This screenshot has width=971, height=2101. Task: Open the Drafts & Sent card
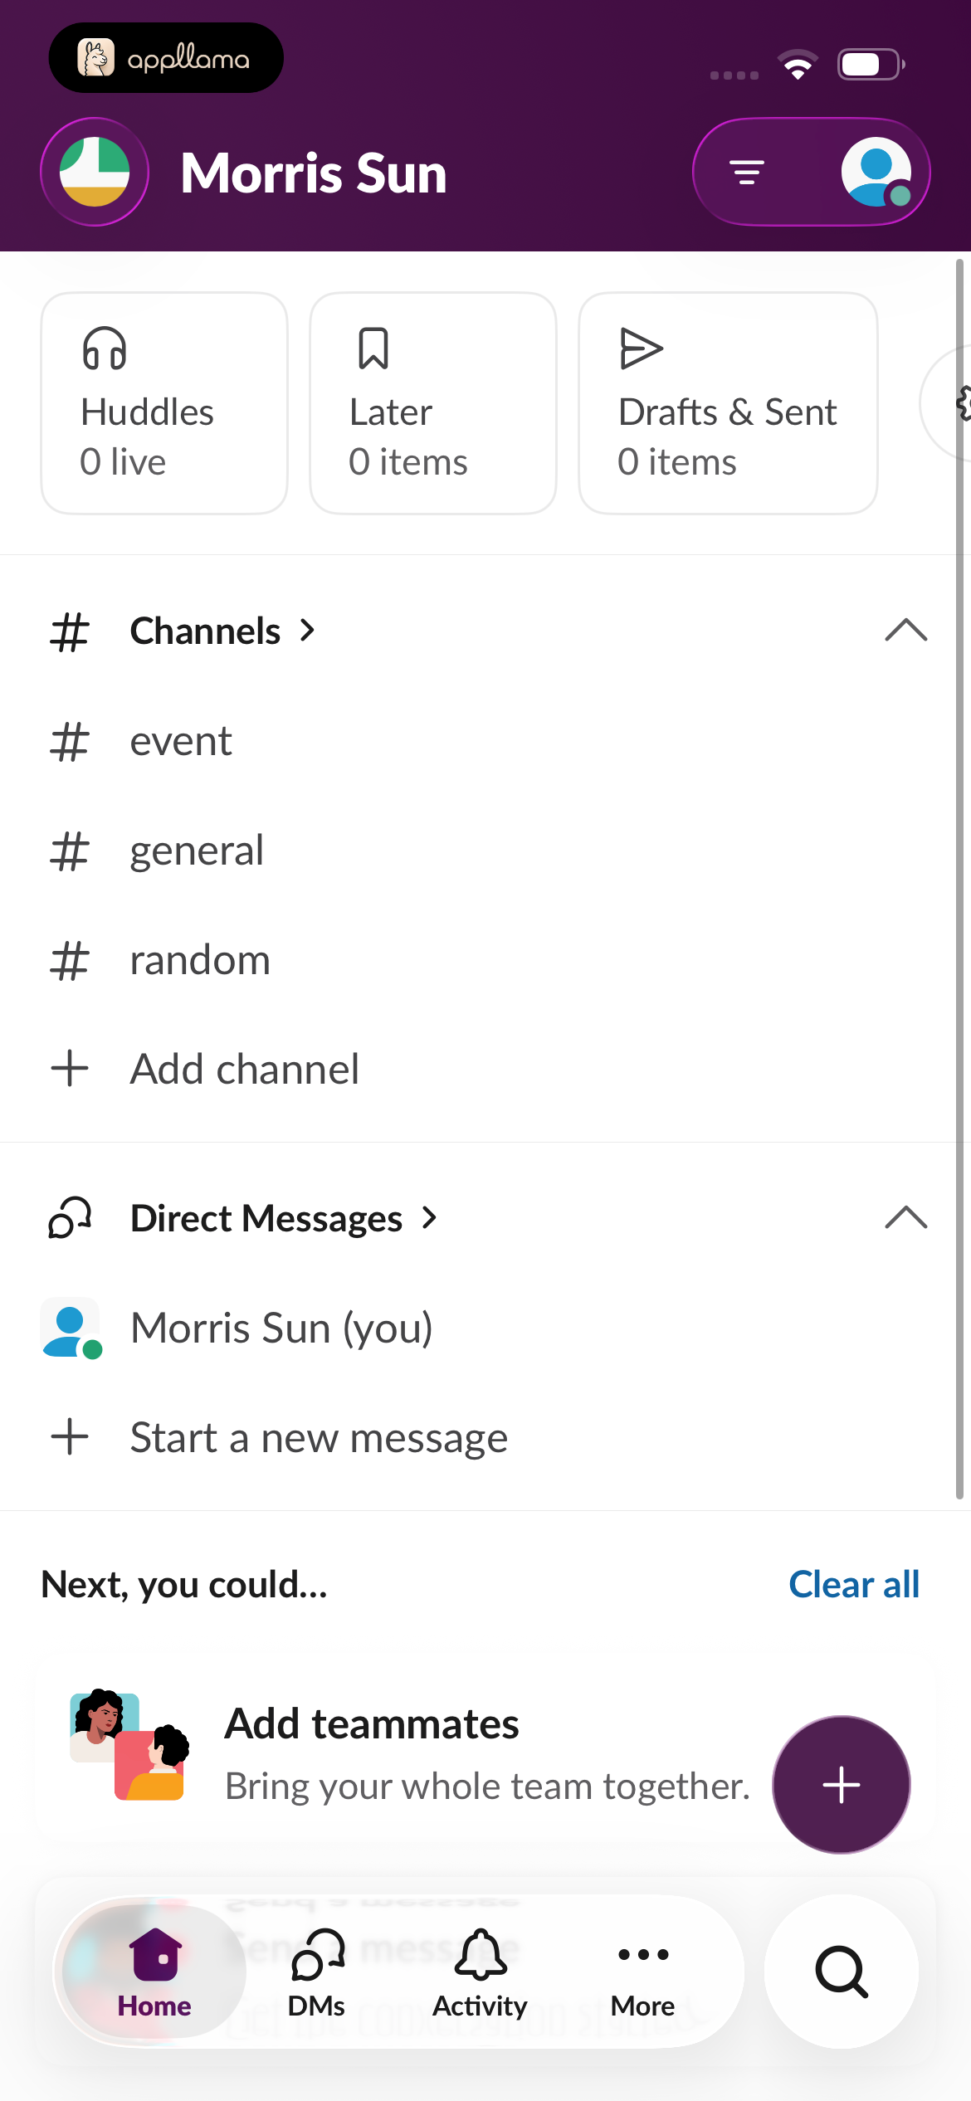(728, 403)
